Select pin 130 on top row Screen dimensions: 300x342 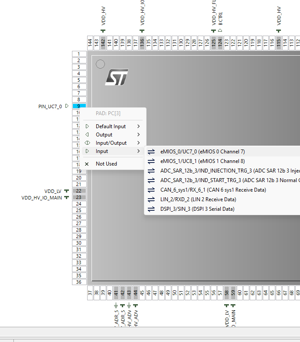181,43
